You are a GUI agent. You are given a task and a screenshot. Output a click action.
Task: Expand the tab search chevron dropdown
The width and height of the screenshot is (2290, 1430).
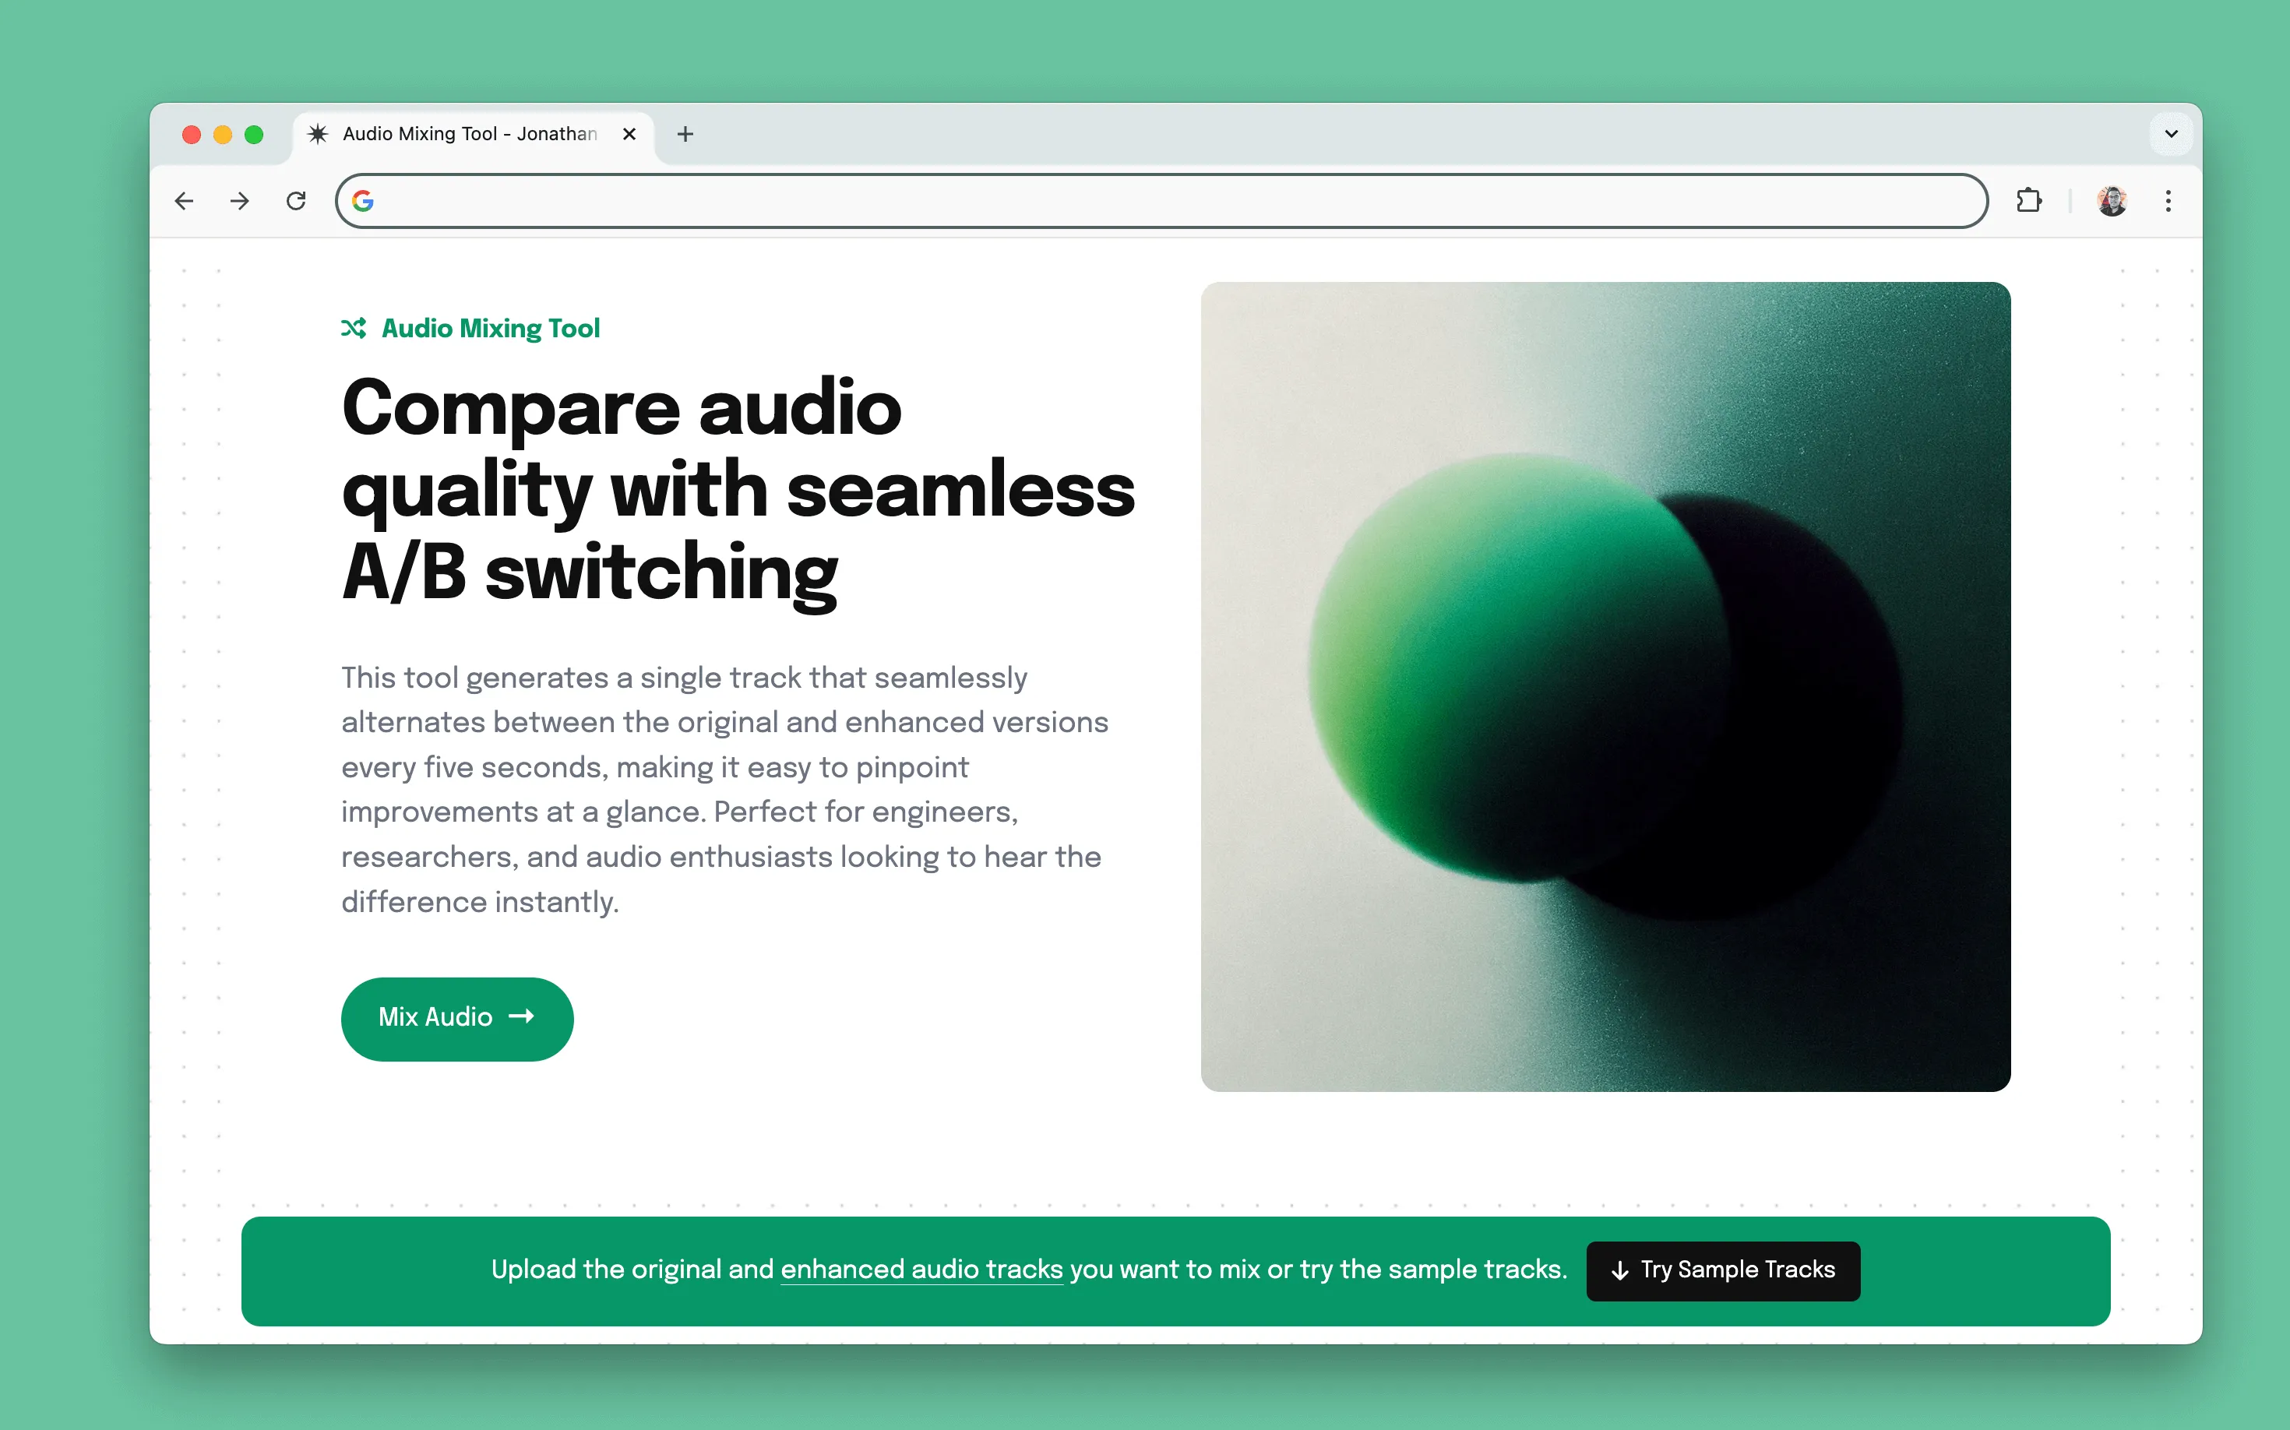click(x=2171, y=133)
